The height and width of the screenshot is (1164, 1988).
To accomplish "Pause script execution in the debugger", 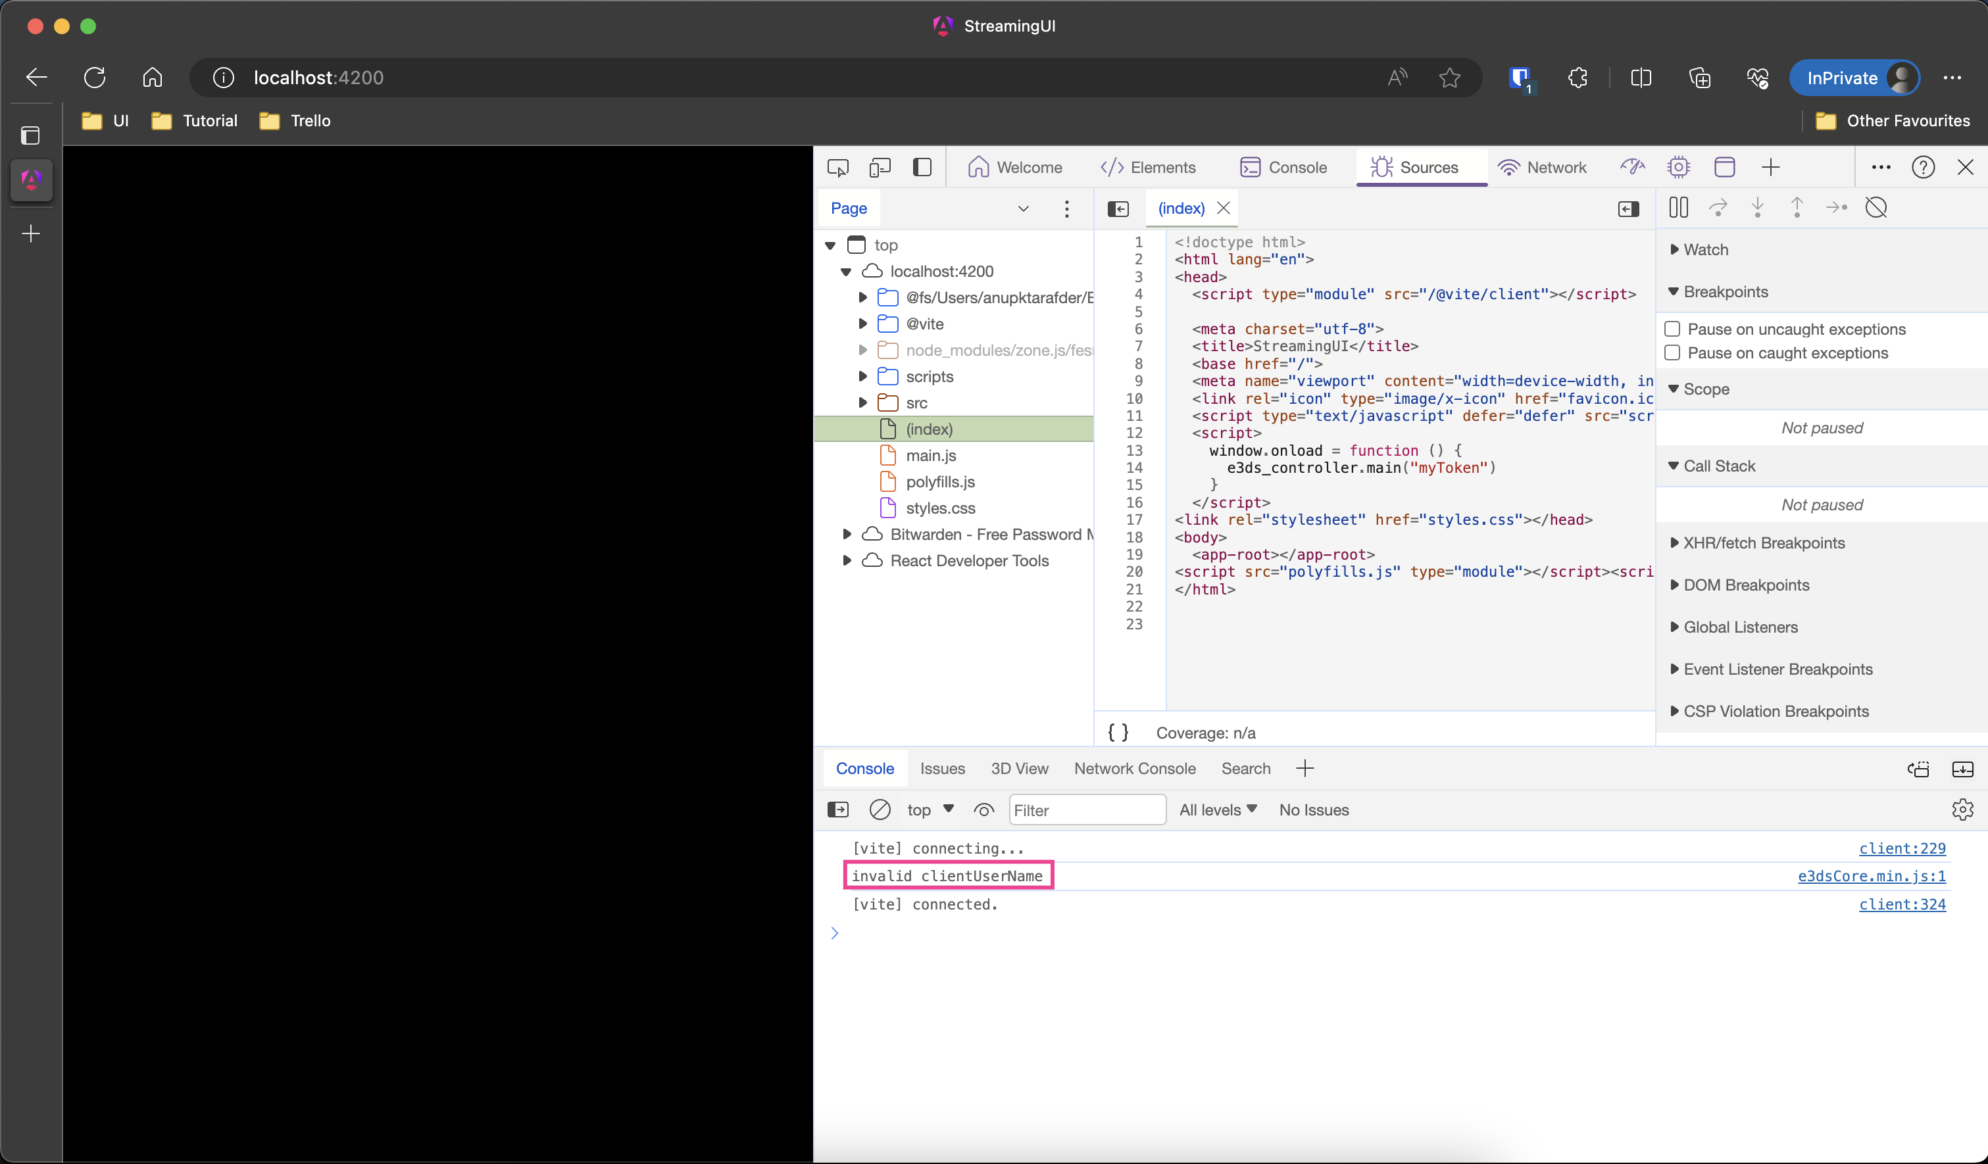I will (x=1678, y=207).
